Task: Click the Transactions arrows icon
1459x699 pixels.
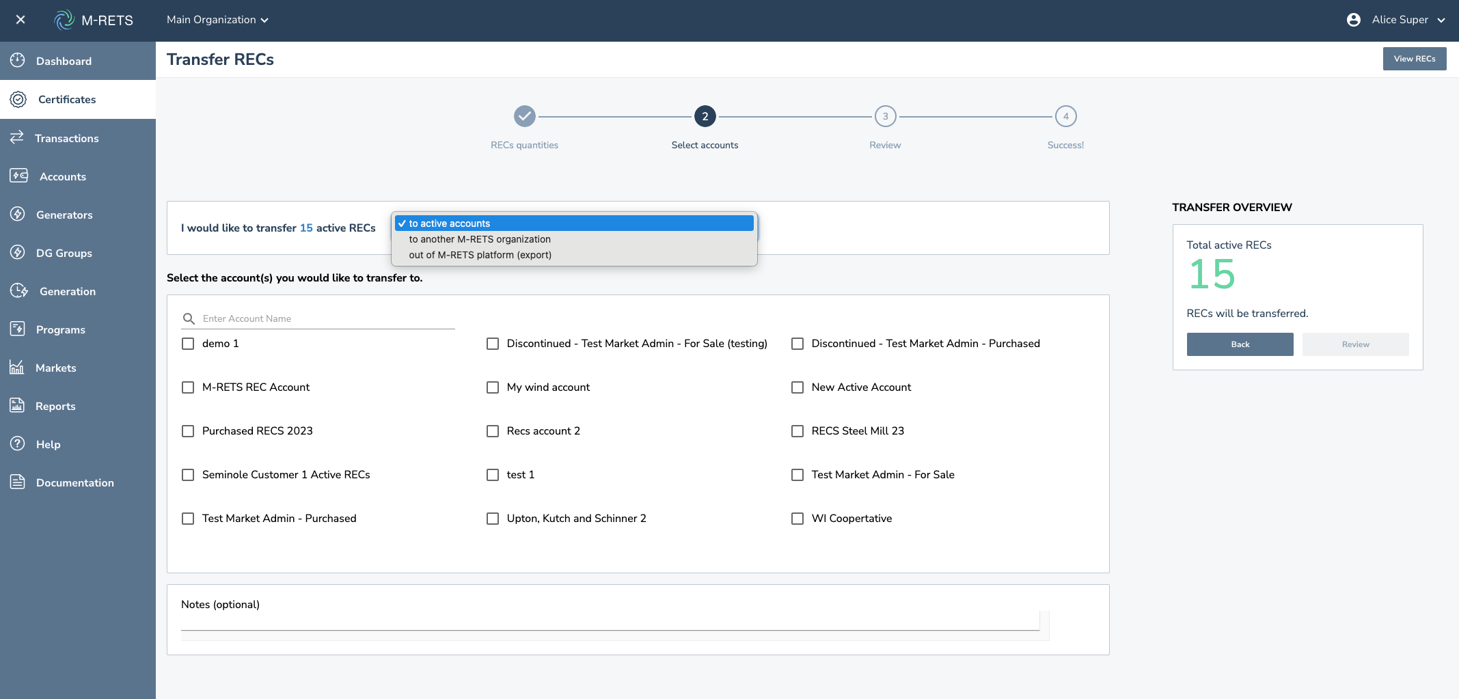Action: [17, 137]
